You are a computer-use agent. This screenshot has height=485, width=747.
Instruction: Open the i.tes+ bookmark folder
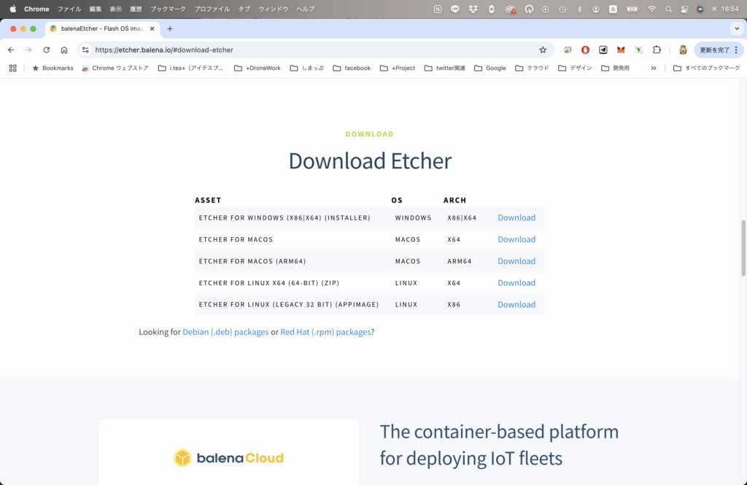pos(190,68)
